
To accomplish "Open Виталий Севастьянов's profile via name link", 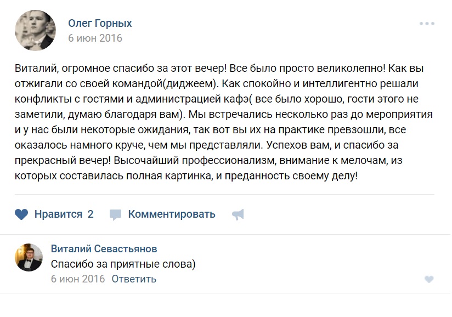I will (104, 248).
